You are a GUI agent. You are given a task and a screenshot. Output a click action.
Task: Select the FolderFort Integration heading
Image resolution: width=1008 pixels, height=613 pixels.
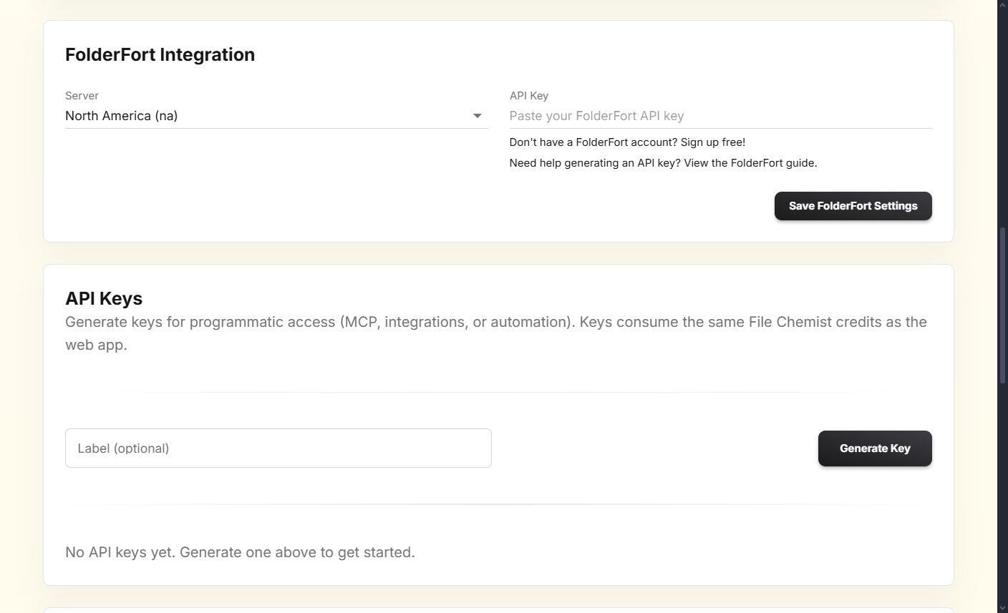(x=160, y=55)
